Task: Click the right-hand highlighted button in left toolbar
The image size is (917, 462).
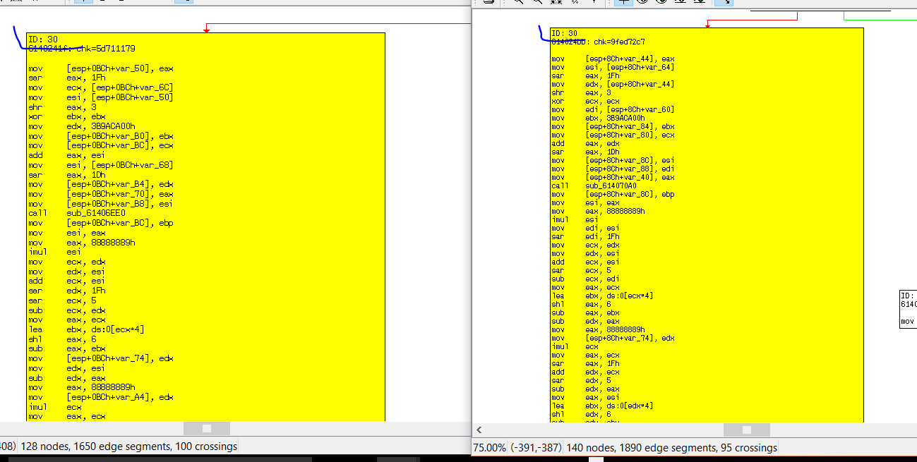Action: (x=183, y=1)
